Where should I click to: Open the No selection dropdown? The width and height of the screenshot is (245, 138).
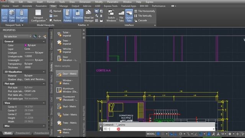tap(17, 36)
